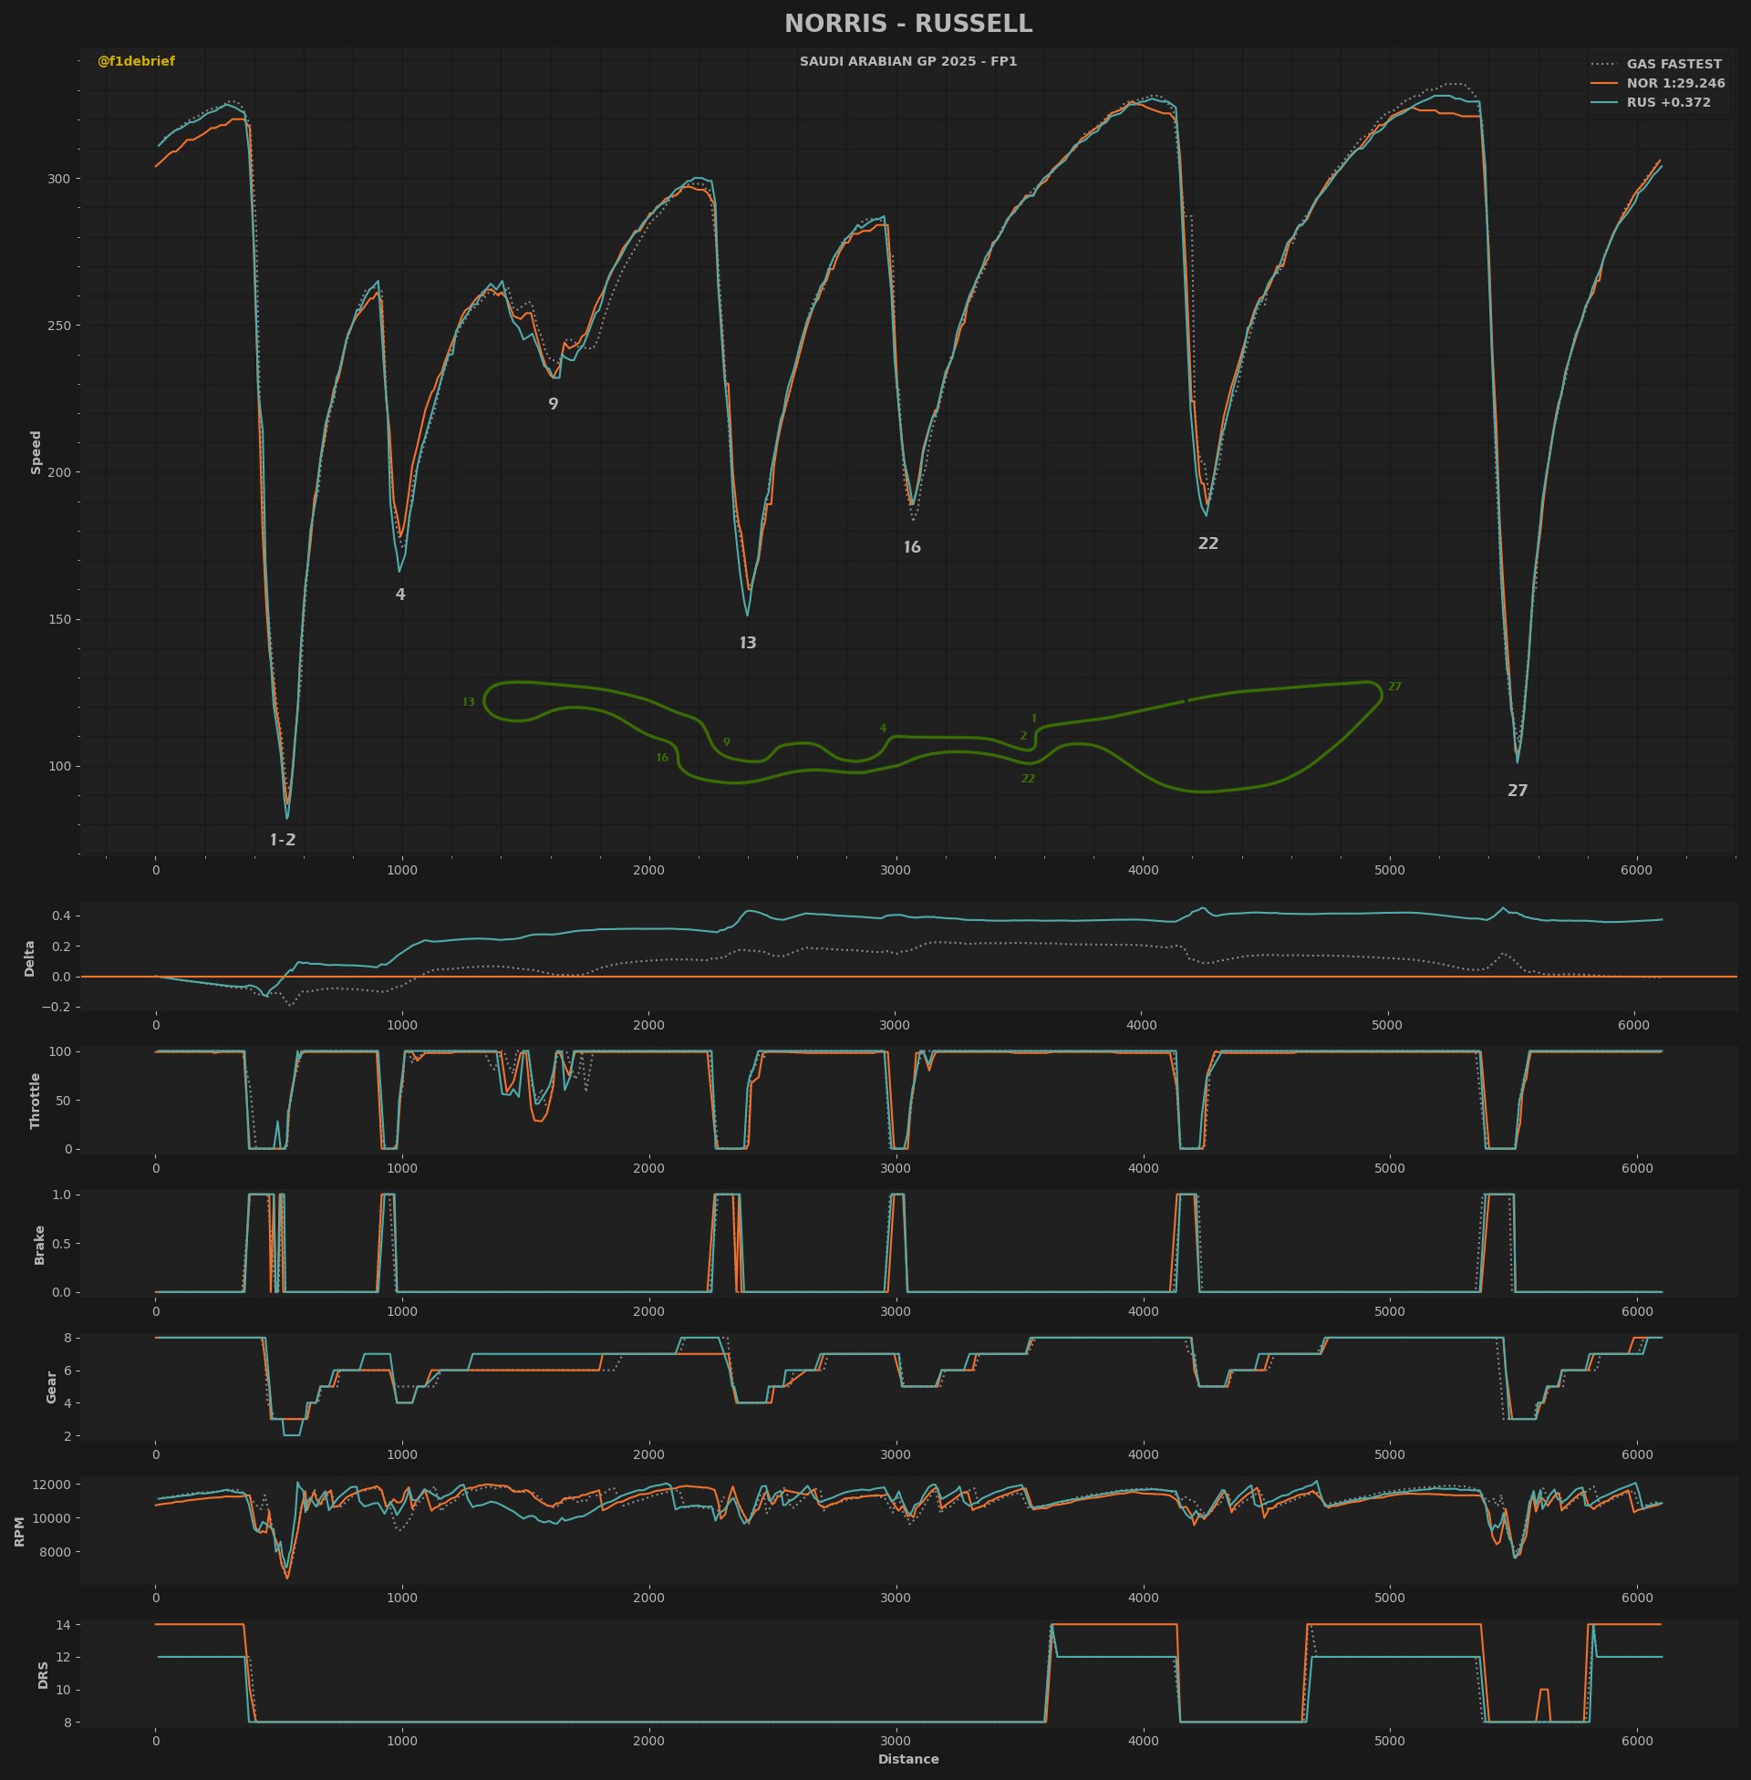Click the dotted GAS line sample in legend
The width and height of the screenshot is (1751, 1780).
click(x=1604, y=65)
